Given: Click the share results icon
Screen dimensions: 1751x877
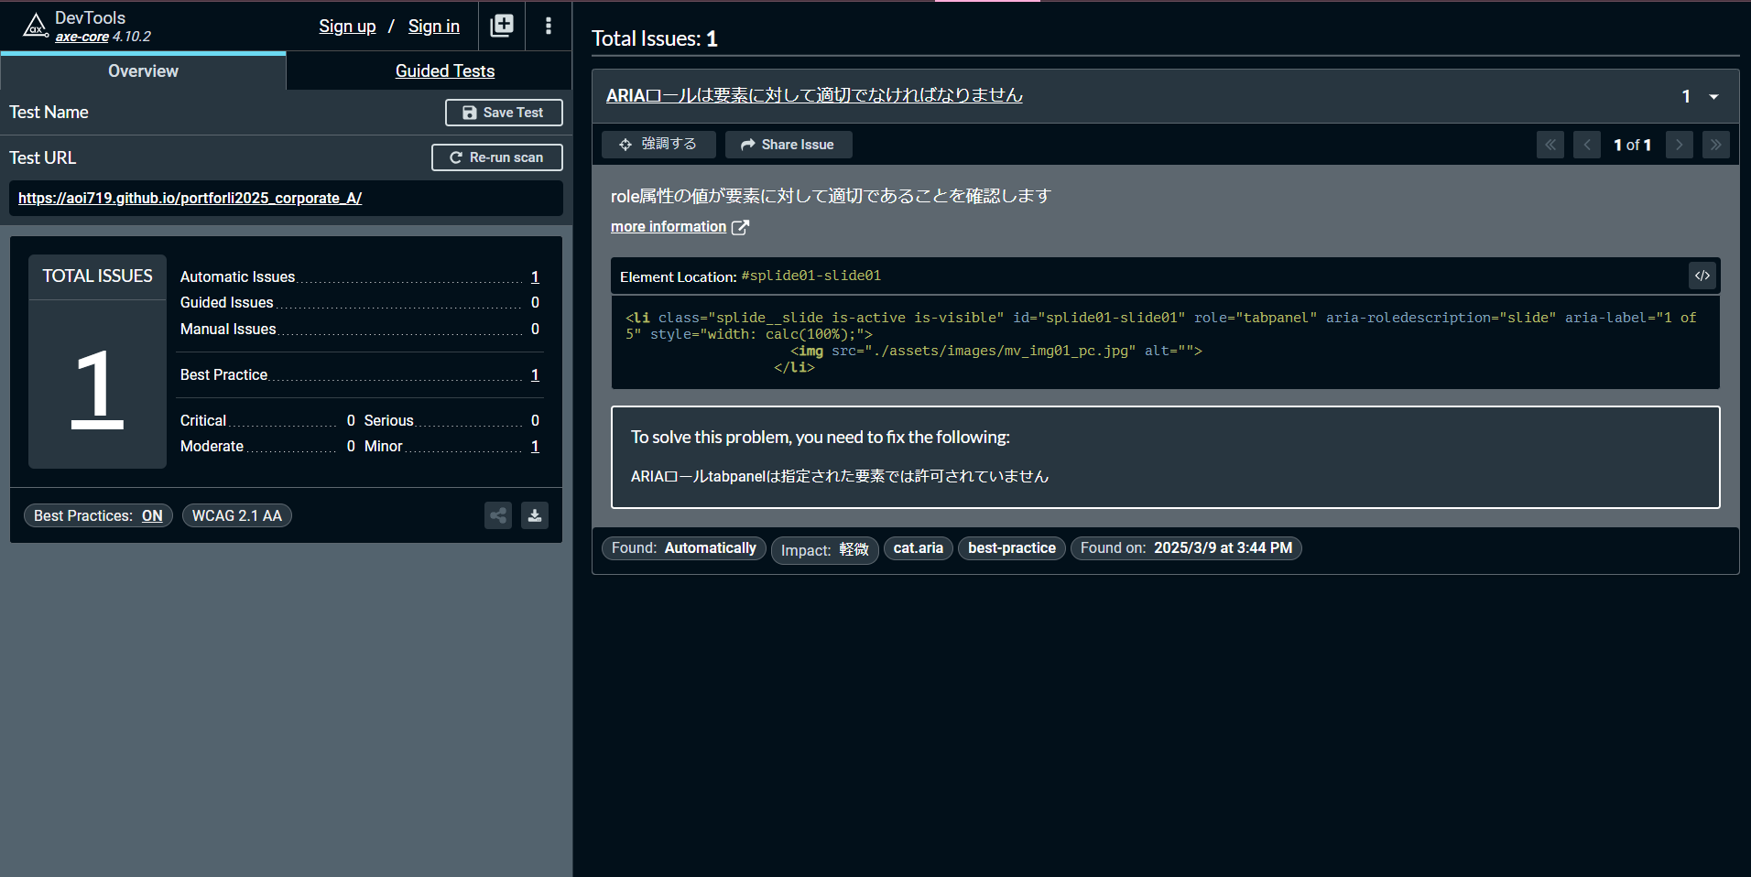Looking at the screenshot, I should pyautogui.click(x=498, y=515).
